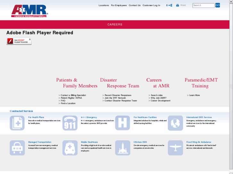
Task: Click the printer icon
Action: point(178,5)
